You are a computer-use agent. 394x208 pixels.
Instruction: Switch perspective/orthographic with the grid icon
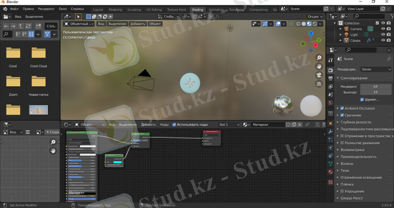tap(319, 84)
